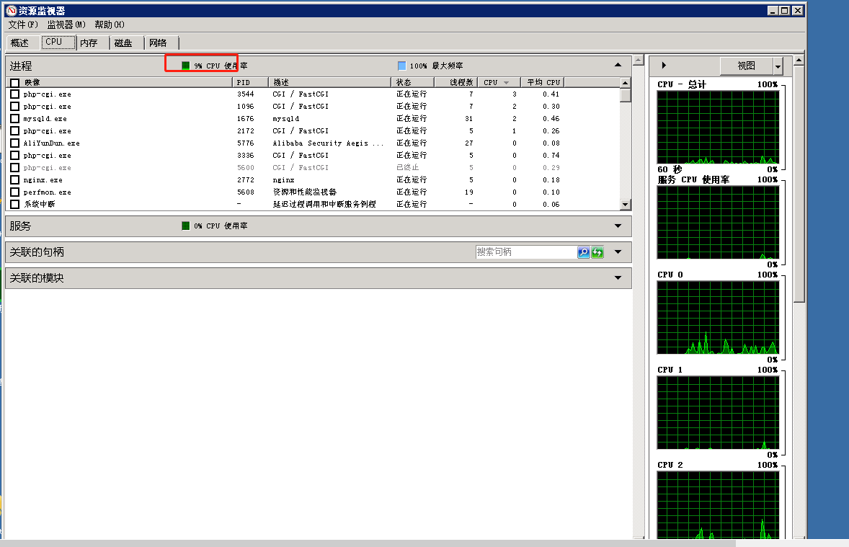This screenshot has width=849, height=547.
Task: Click the process list scroll-up arrow
Action: [626, 83]
